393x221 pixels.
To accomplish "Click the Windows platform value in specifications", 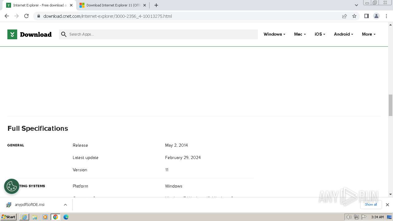I will pyautogui.click(x=173, y=186).
